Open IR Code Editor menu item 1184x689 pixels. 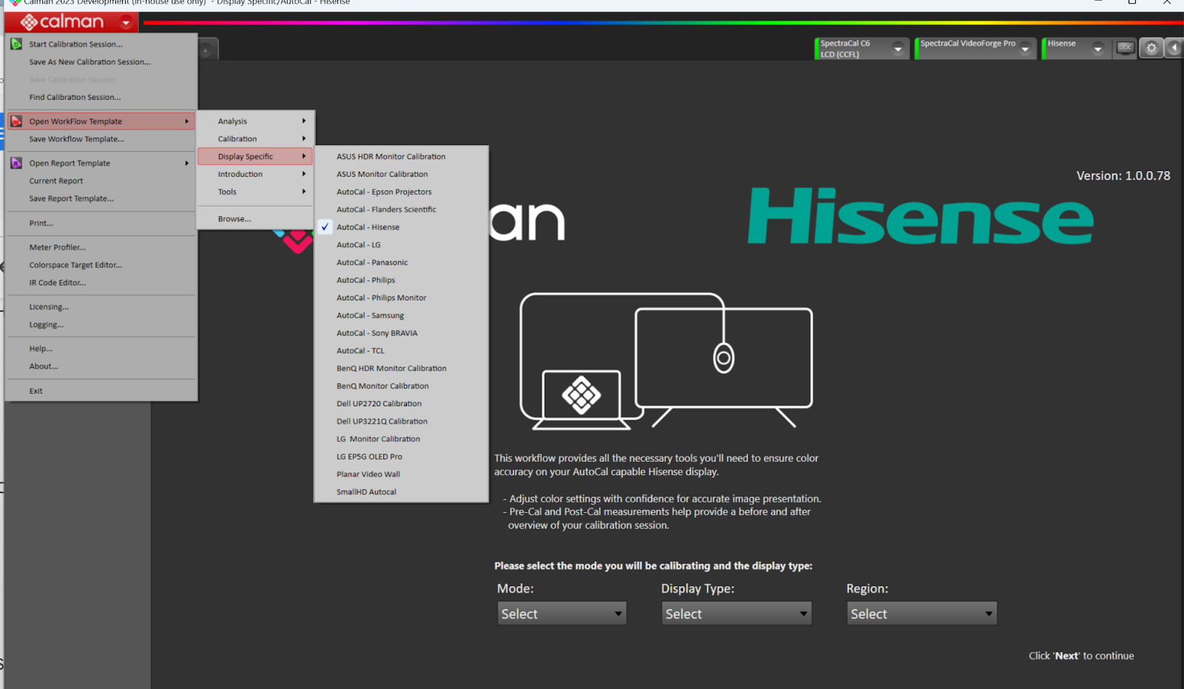[x=101, y=283]
